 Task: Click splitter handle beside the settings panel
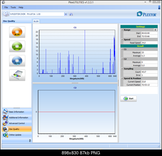[118, 83]
